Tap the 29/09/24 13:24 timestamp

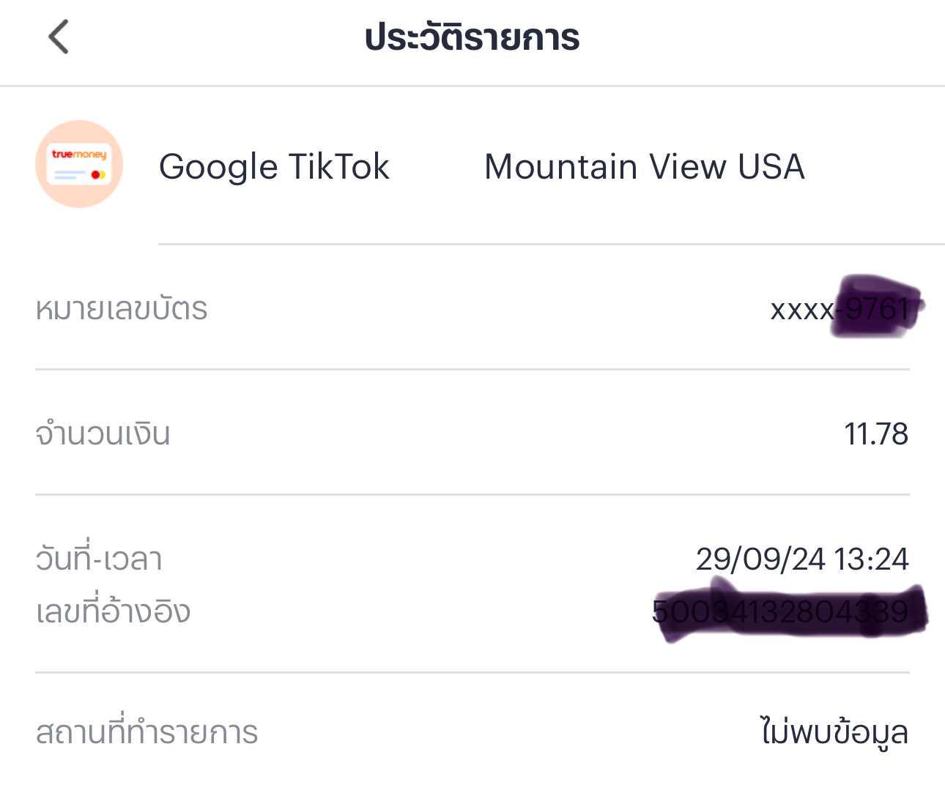point(802,559)
